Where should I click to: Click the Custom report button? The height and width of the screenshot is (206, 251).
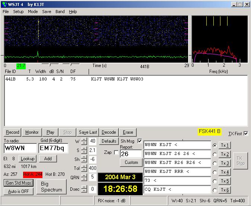click(131, 162)
